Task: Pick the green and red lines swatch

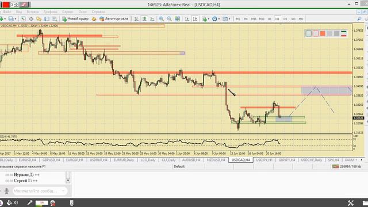Action: pyautogui.click(x=344, y=33)
